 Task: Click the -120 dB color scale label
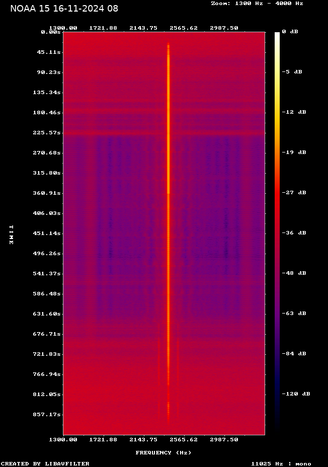coord(296,394)
